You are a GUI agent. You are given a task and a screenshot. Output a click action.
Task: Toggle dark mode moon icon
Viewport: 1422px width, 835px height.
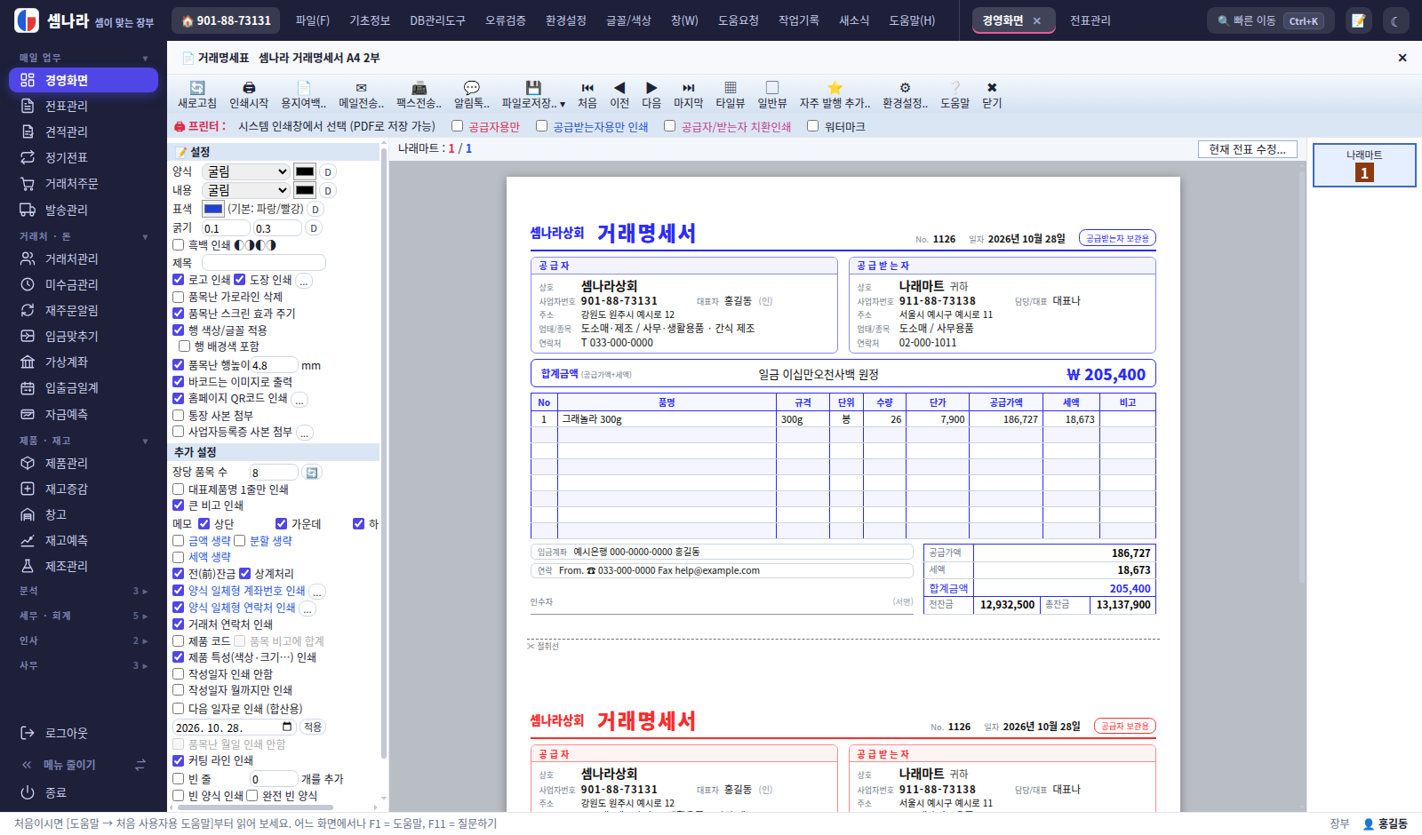1394,20
